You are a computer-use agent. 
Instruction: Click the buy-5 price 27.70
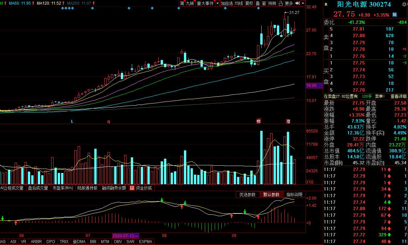[x=359, y=90]
